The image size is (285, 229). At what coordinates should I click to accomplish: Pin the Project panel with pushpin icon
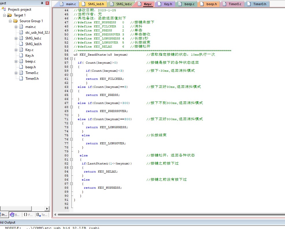point(42,3)
